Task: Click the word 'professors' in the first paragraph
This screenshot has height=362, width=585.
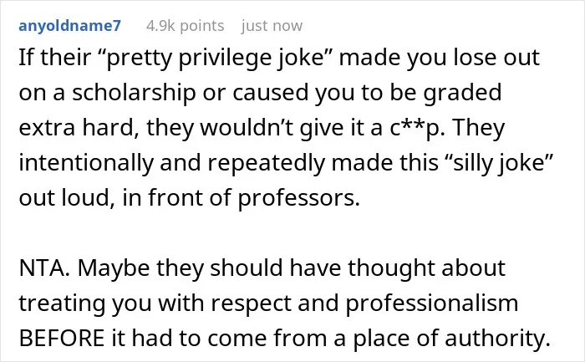Action: [x=299, y=198]
